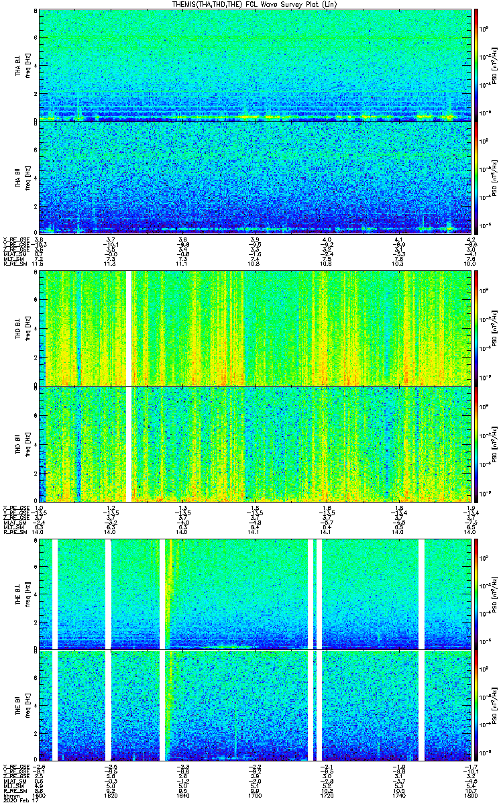Click the THD B-parallel frequency axis label
This screenshot has height=805, width=503.
(19, 444)
